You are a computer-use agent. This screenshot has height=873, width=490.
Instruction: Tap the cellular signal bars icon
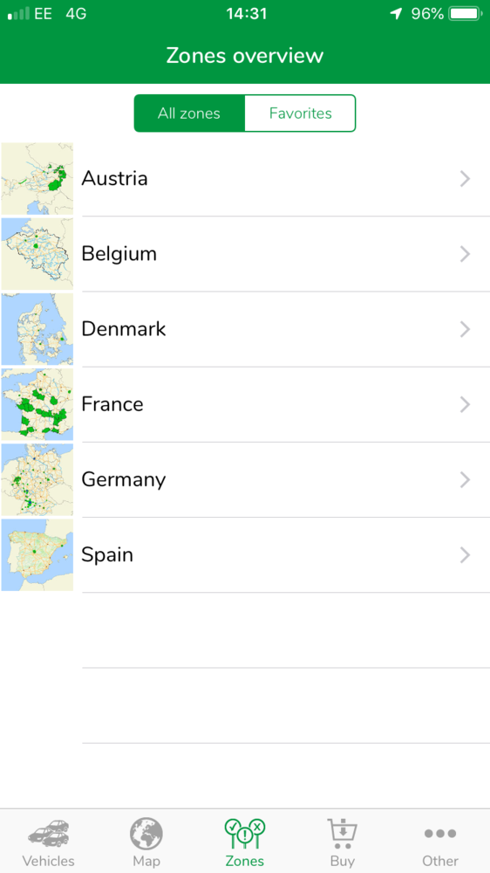pos(18,14)
